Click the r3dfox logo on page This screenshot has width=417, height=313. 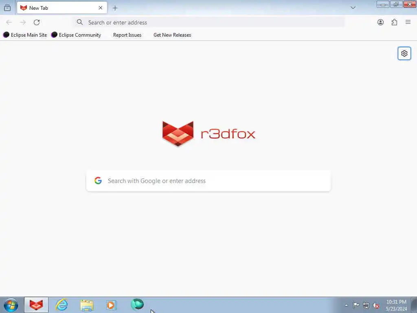[x=209, y=133]
